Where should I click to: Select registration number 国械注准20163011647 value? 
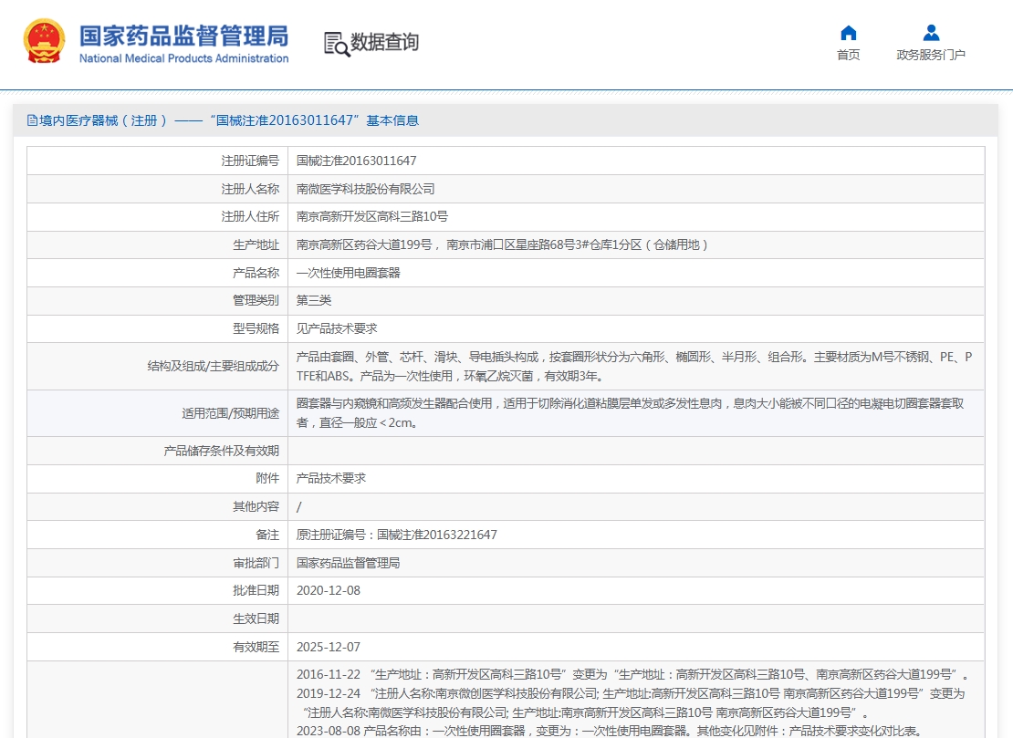357,161
